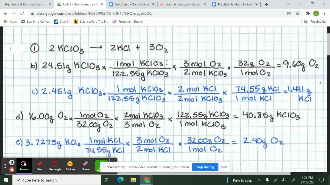The width and height of the screenshot is (330, 185).
Task: Select the Mouse tool in Screencastify toolbar
Action: 24,166
